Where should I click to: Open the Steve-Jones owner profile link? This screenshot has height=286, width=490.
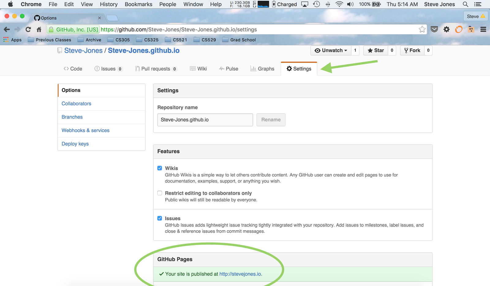pyautogui.click(x=83, y=51)
